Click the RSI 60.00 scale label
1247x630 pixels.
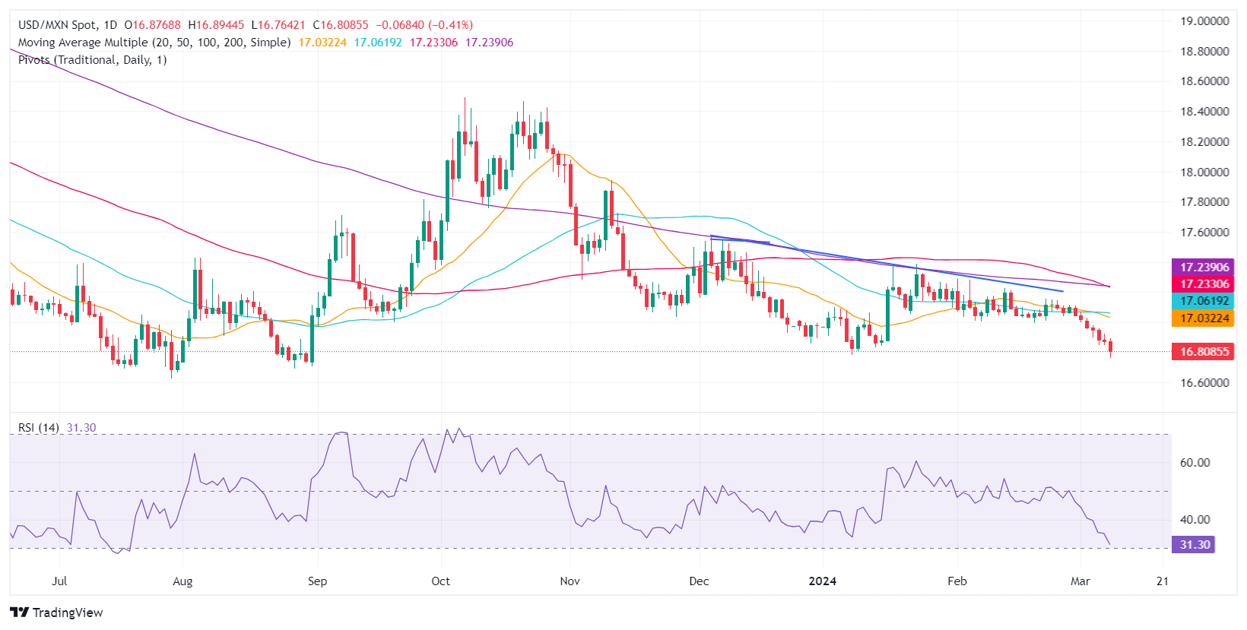[x=1195, y=463]
